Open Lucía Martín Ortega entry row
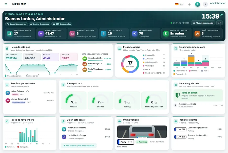 pyautogui.click(x=86, y=137)
